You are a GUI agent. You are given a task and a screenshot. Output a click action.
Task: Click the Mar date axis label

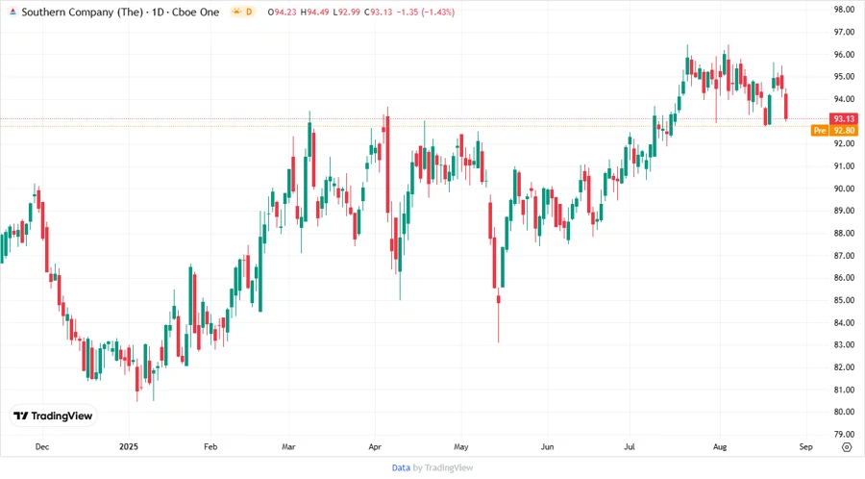click(x=288, y=446)
